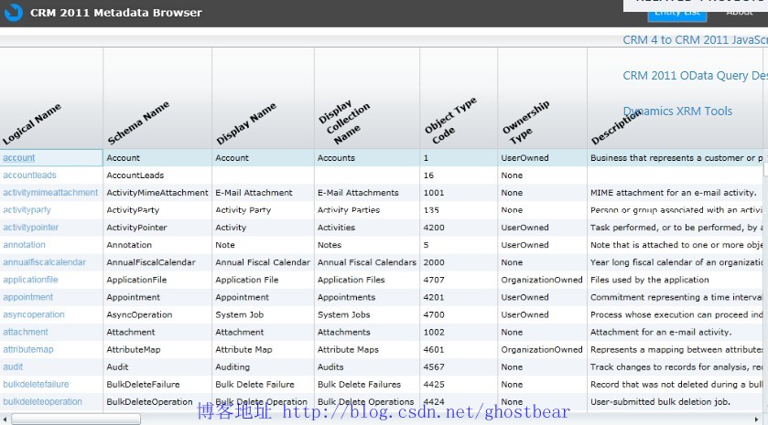Screen dimensions: 768x425
Task: Select the E-Mail Attachment display name cell
Action: [x=263, y=193]
